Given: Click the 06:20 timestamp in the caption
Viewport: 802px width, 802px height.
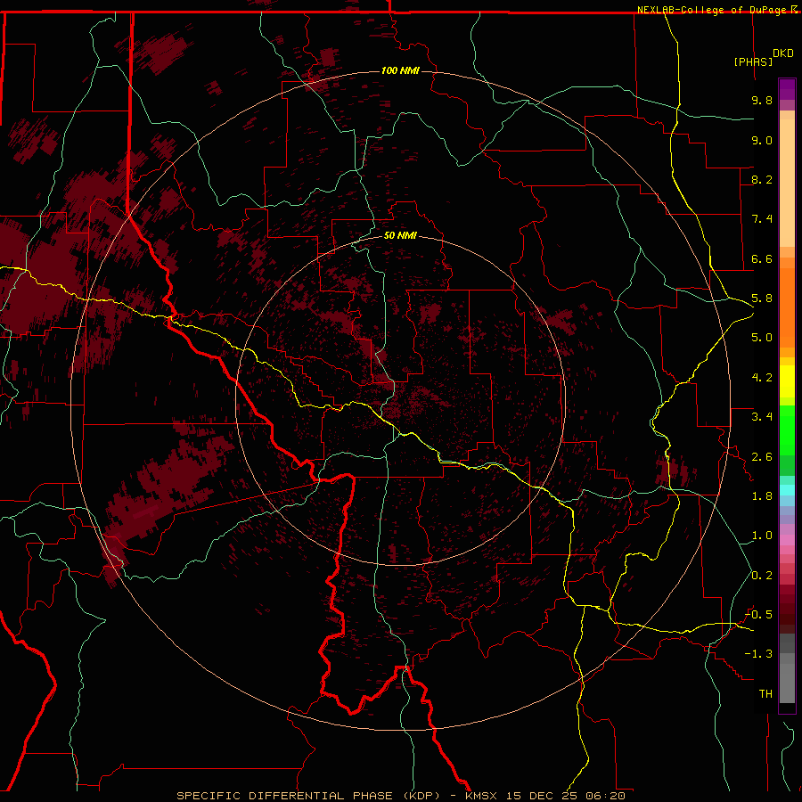Looking at the screenshot, I should tap(606, 796).
